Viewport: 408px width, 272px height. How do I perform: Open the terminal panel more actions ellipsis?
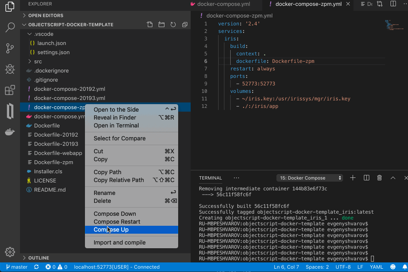(x=236, y=178)
